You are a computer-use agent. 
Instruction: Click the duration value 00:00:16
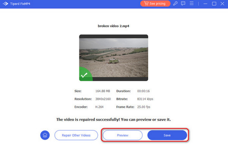(143, 91)
